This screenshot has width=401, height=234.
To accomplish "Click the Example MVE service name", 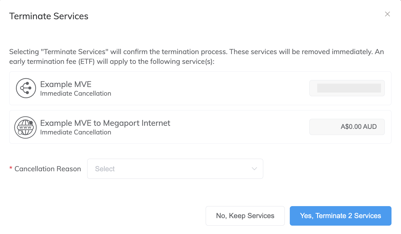I will pos(66,84).
